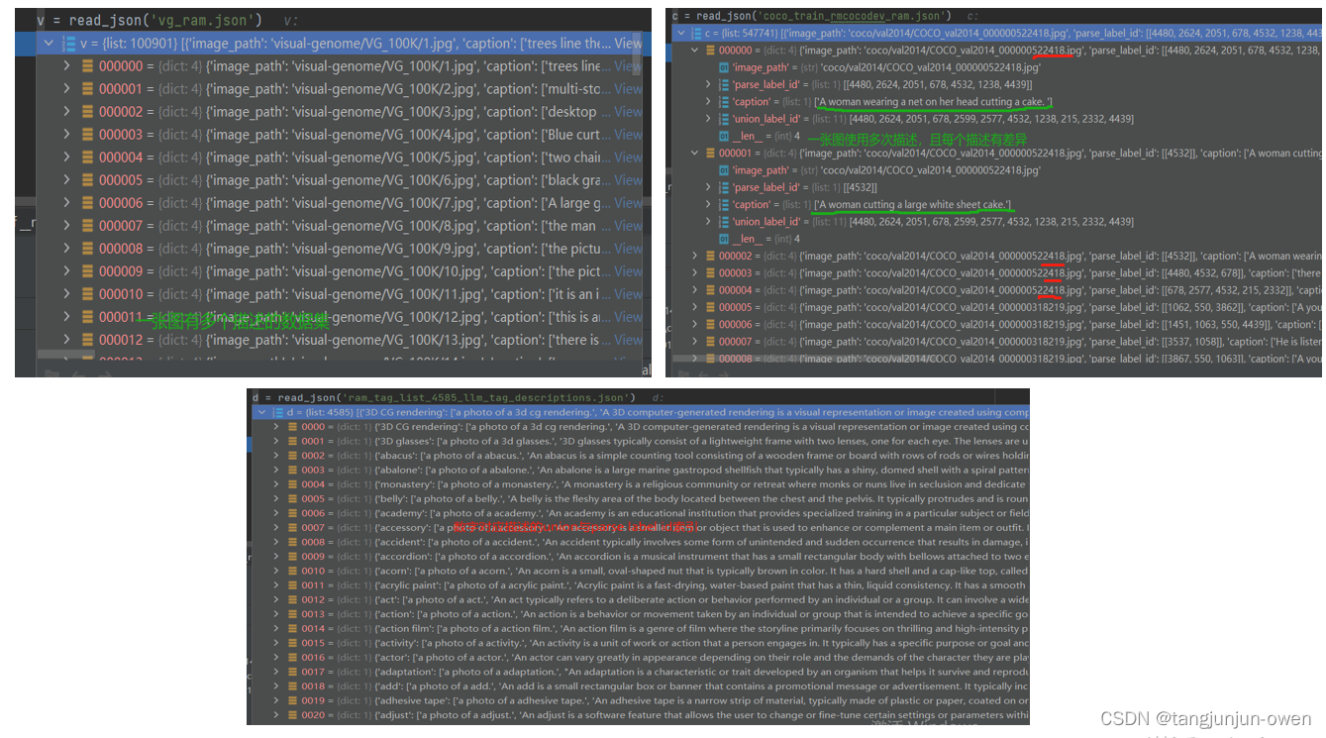This screenshot has width=1326, height=738.
Task: Expand row 000005 with COCO_val2014_000000318219.jpg
Action: point(694,307)
